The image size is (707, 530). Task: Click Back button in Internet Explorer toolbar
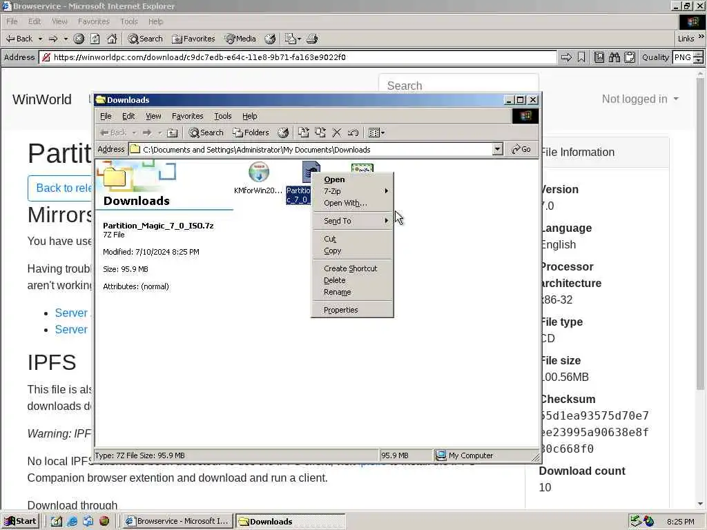click(19, 39)
